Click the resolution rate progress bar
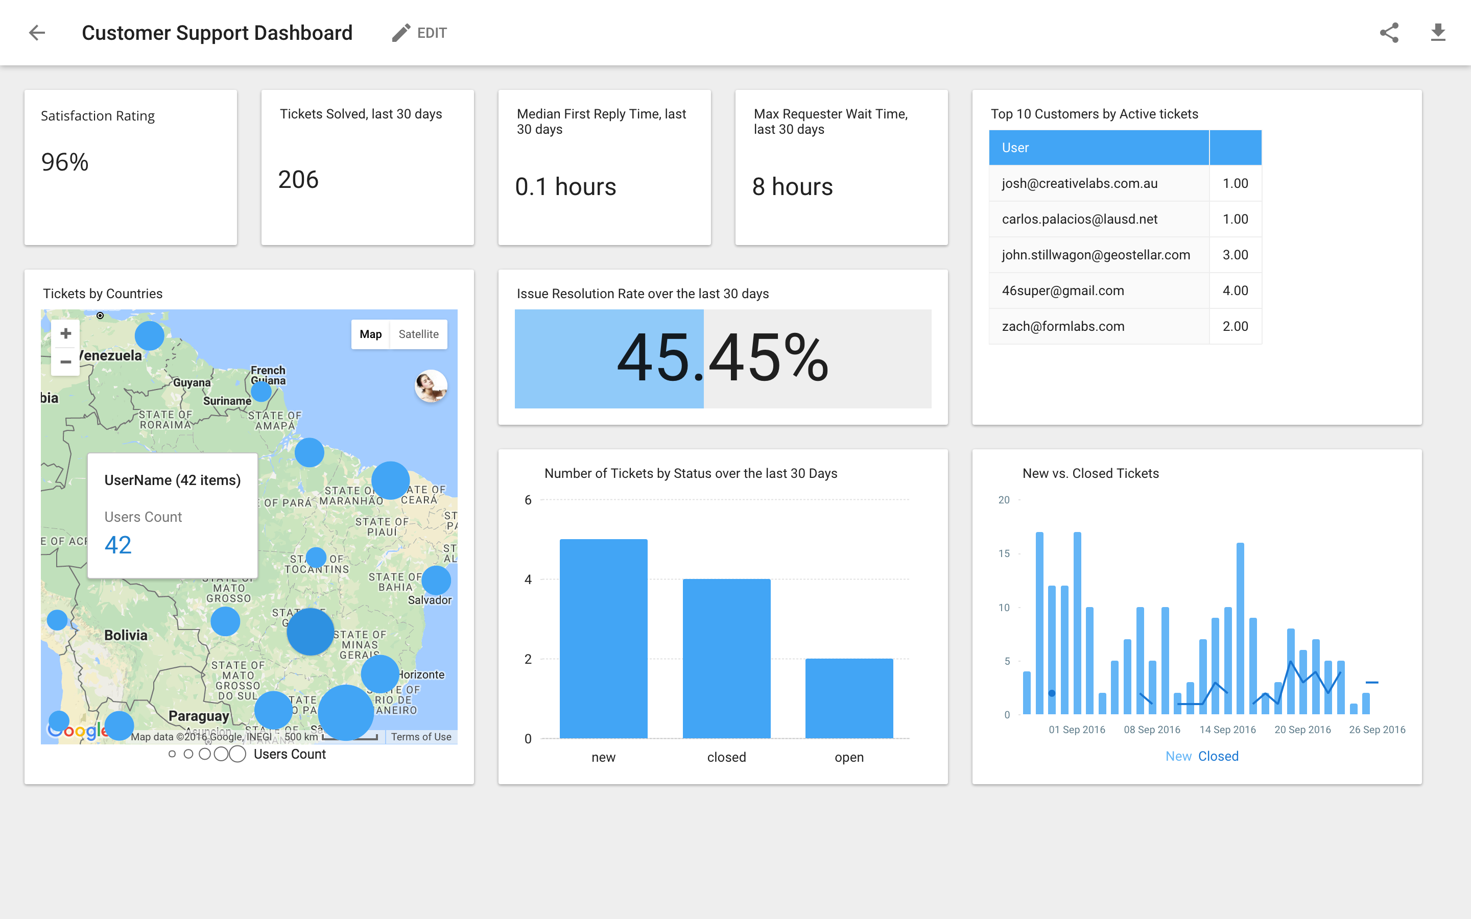The height and width of the screenshot is (919, 1471). (723, 359)
